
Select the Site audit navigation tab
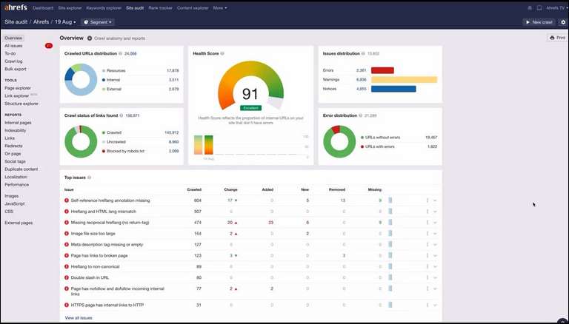coord(135,7)
